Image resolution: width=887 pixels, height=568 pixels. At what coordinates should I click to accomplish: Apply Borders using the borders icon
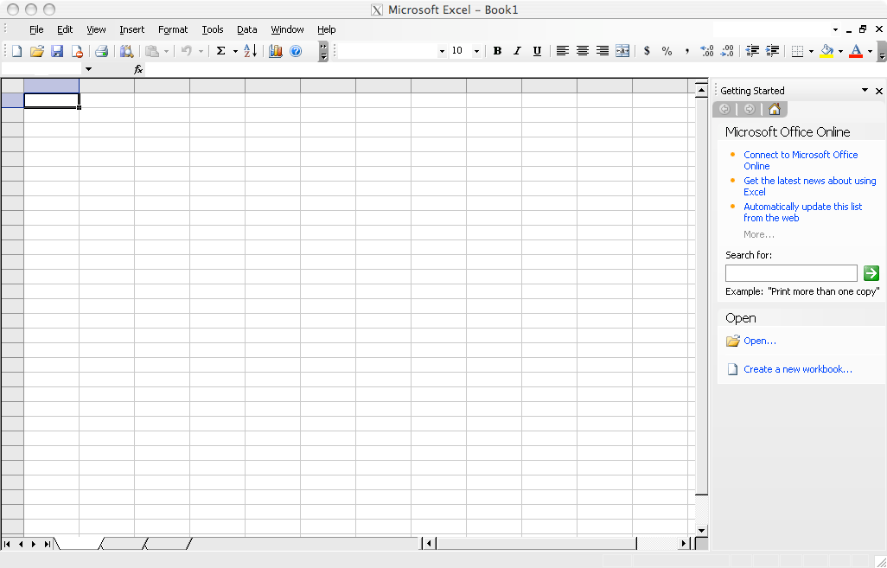pos(797,51)
